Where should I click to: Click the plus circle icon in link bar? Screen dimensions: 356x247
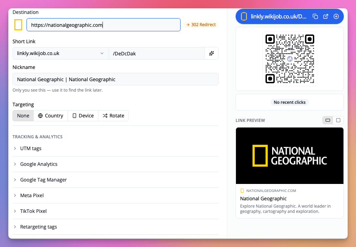point(336,16)
